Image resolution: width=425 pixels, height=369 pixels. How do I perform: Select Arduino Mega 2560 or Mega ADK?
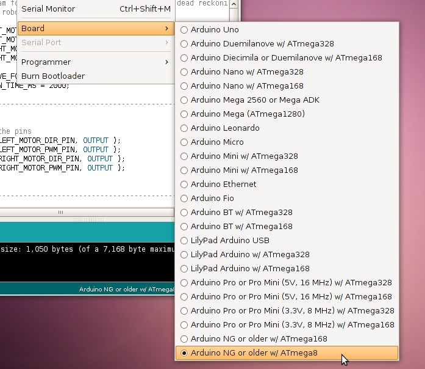287,100
